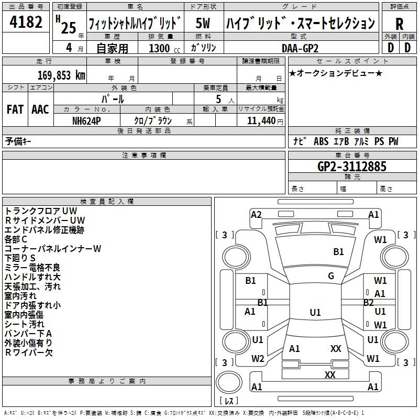Select the mileage value 169,853 km
The height and width of the screenshot is (419, 419).
61,75
